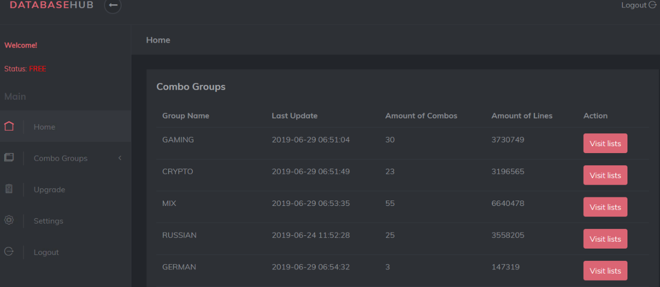Click the Welcome! text in sidebar
Viewport: 660px width, 287px height.
pos(21,45)
